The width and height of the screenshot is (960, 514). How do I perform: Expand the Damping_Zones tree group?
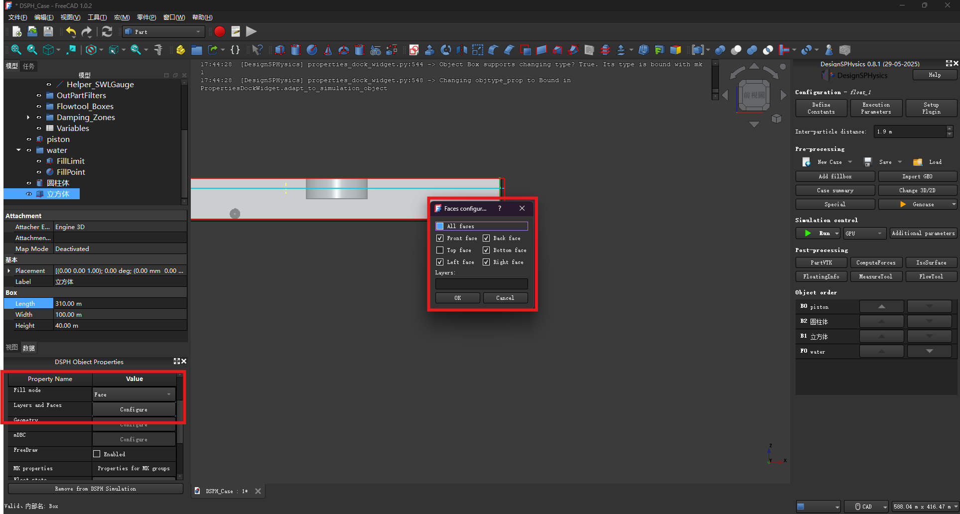coord(28,118)
